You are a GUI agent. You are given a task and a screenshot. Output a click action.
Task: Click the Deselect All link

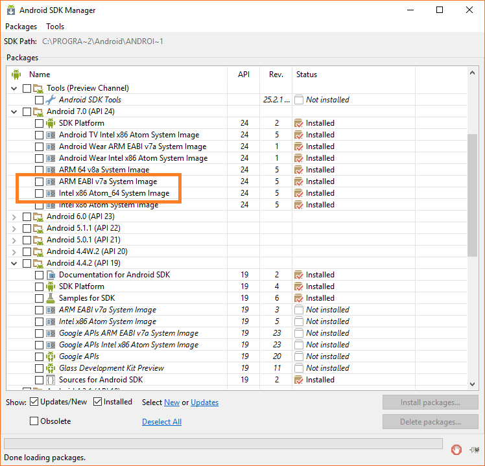click(x=161, y=422)
